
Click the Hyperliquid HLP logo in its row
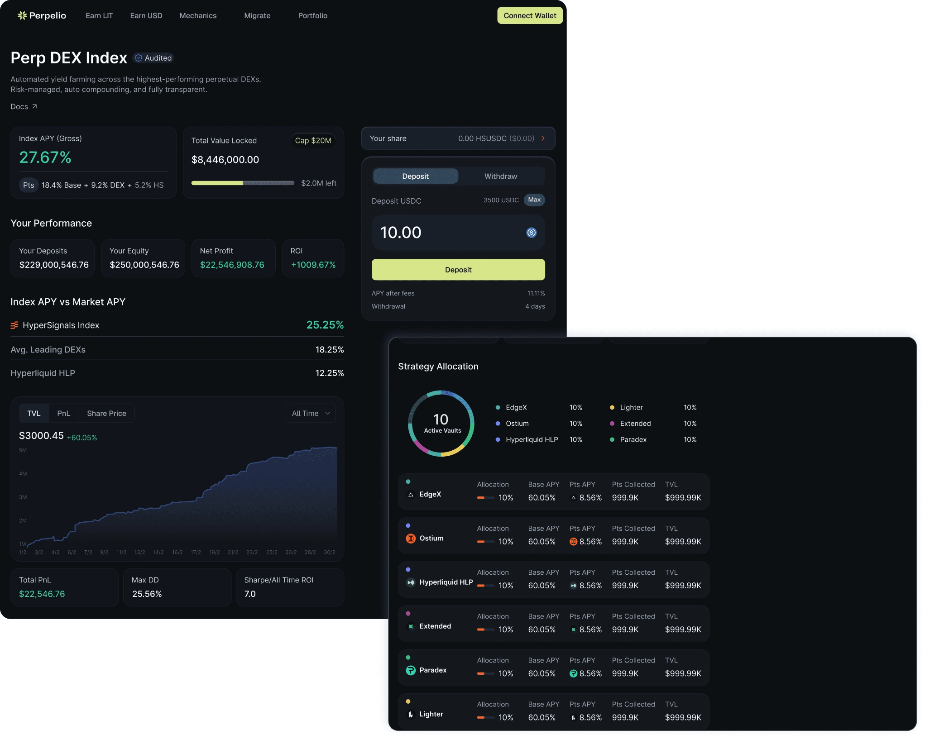click(x=411, y=582)
